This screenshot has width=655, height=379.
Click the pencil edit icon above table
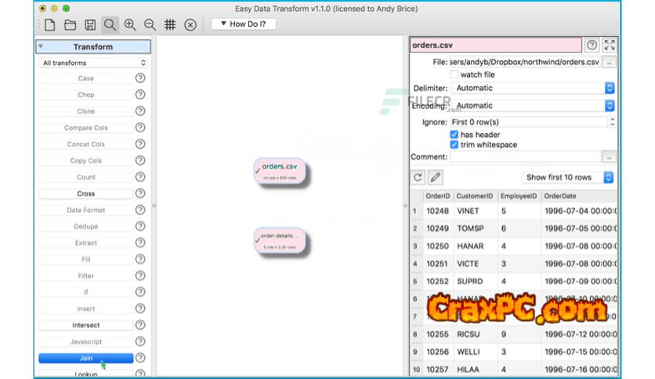[x=435, y=178]
